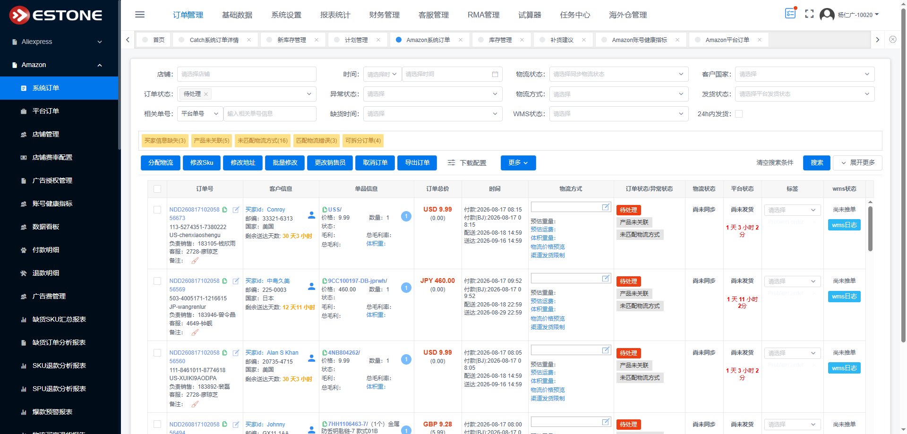This screenshot has width=907, height=434.
Task: Expand the 缺货时间 dropdown
Action: tap(432, 114)
